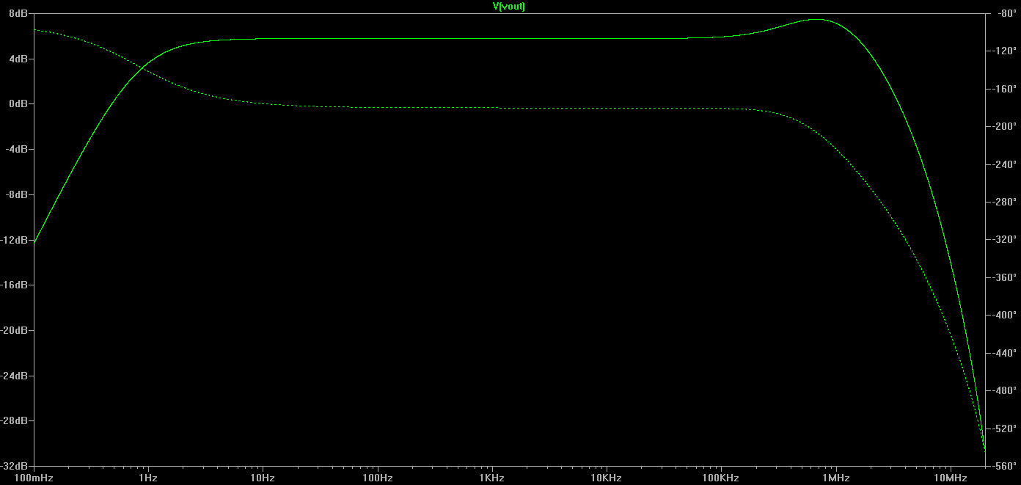
Task: Click the 8dB magnitude axis label
Action: pyautogui.click(x=19, y=13)
